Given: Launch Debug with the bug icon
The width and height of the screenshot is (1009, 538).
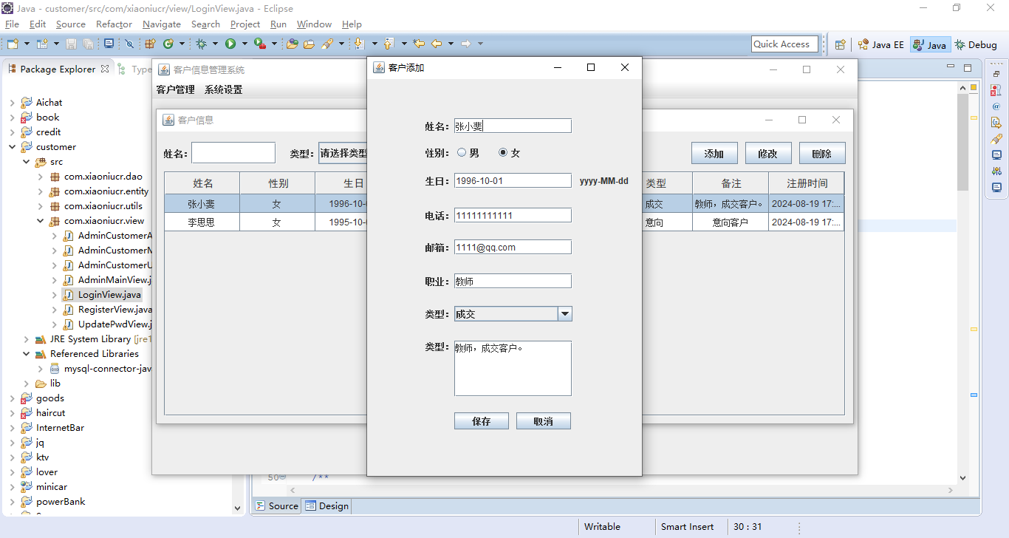Looking at the screenshot, I should (x=201, y=44).
